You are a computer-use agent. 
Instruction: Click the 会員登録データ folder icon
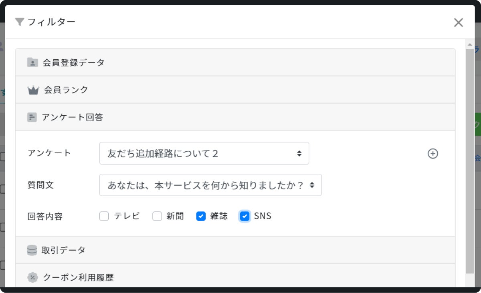pyautogui.click(x=32, y=62)
